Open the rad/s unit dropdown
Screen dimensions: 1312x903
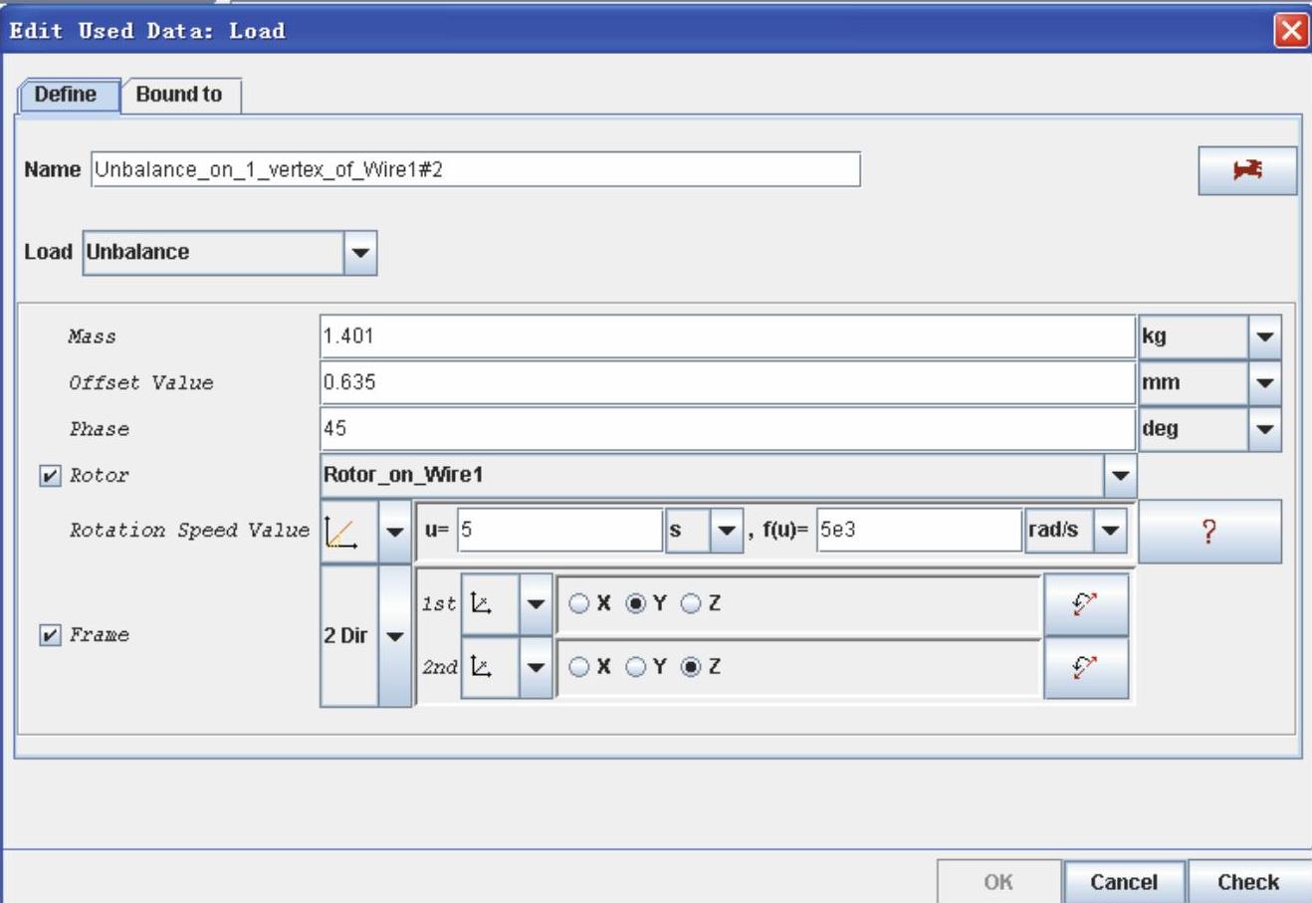coord(1109,531)
